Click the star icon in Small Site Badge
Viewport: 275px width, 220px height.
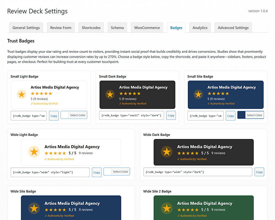click(198, 94)
